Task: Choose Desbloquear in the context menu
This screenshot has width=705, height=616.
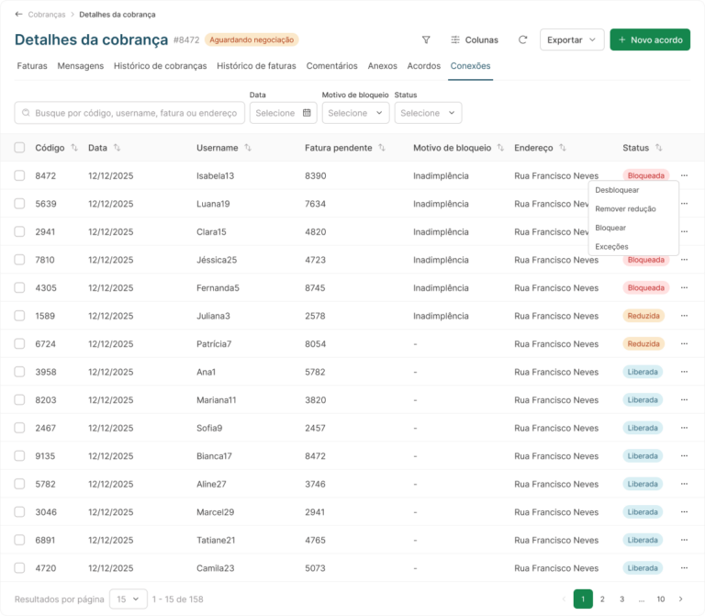Action: (x=617, y=190)
